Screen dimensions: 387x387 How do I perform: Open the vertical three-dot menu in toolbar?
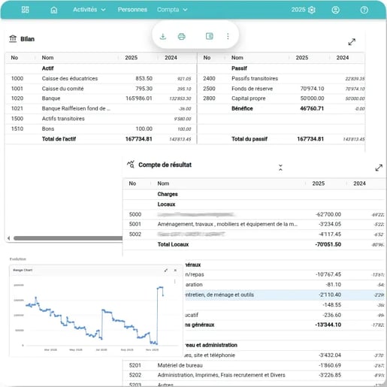(x=228, y=36)
